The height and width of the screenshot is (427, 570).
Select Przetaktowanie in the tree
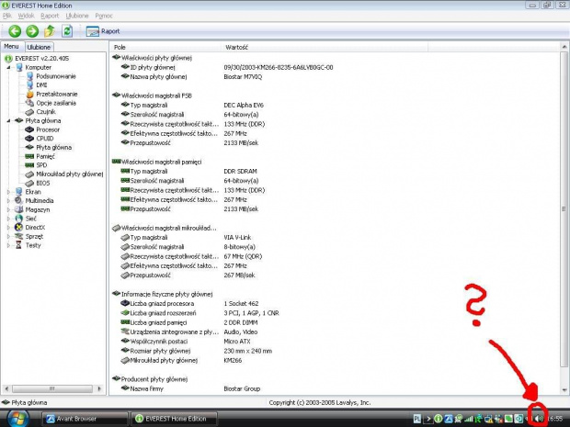click(x=57, y=94)
